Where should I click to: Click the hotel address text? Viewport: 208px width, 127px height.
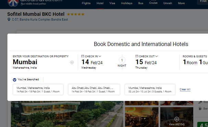[40, 20]
